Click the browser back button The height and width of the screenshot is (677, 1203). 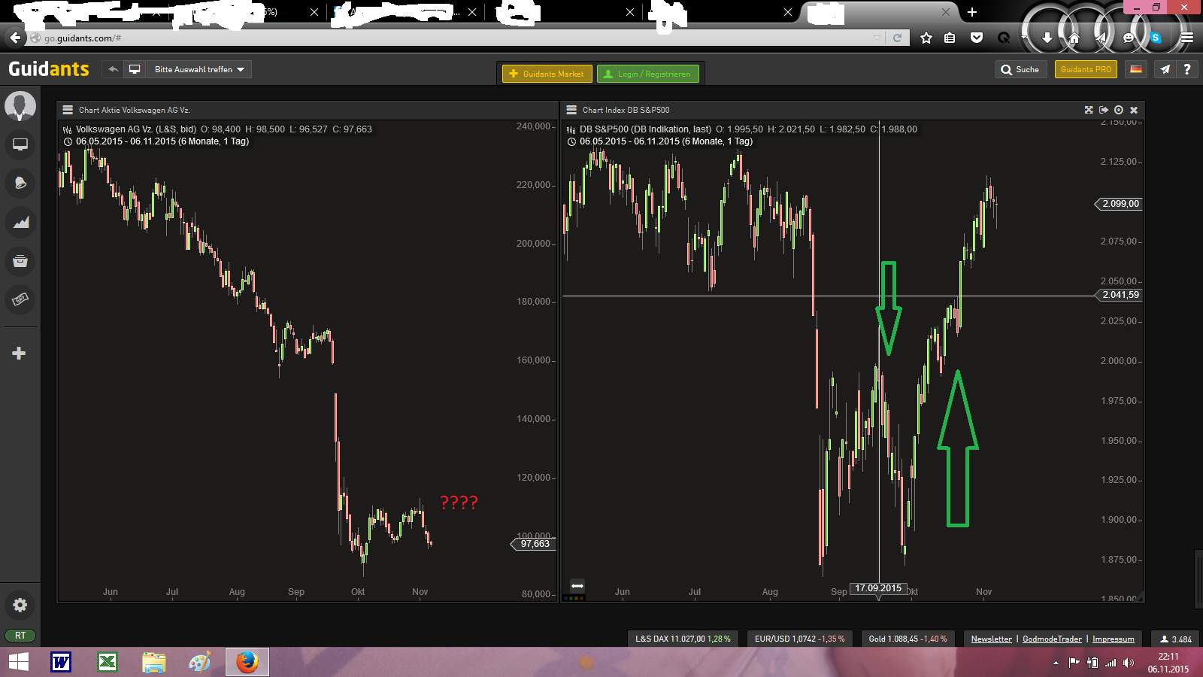coord(15,38)
